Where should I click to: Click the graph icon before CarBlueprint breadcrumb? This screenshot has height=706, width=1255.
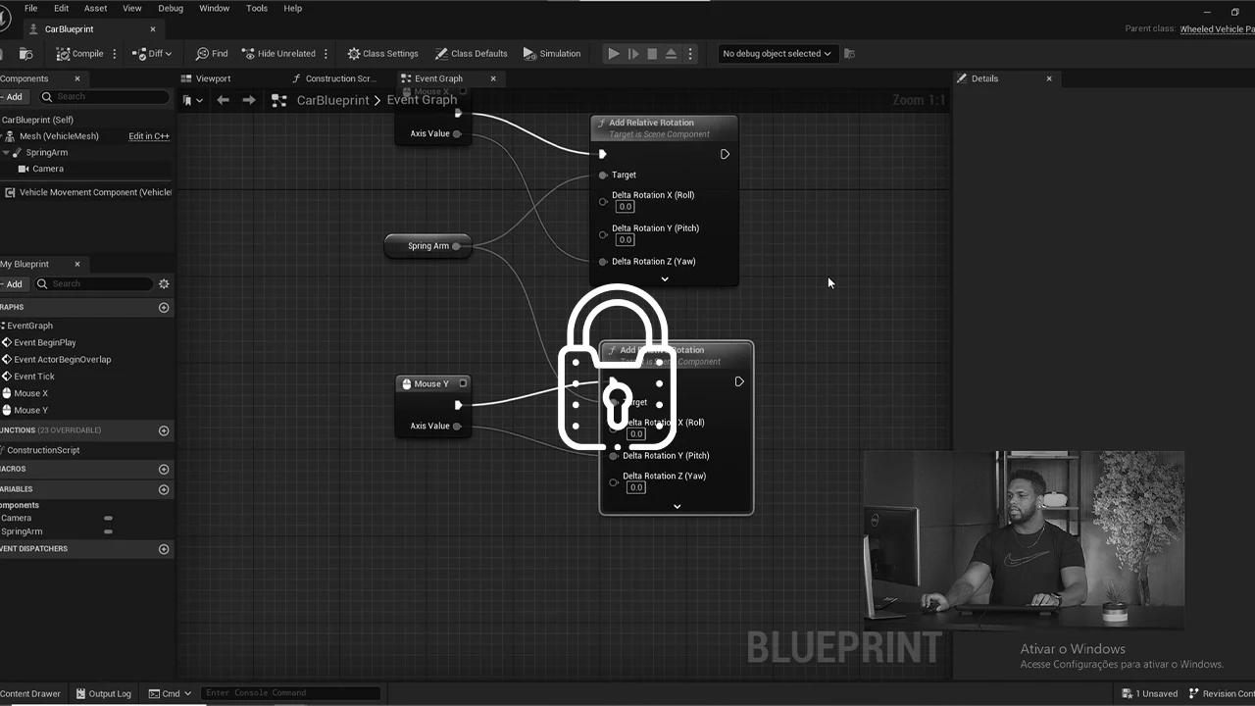(278, 100)
